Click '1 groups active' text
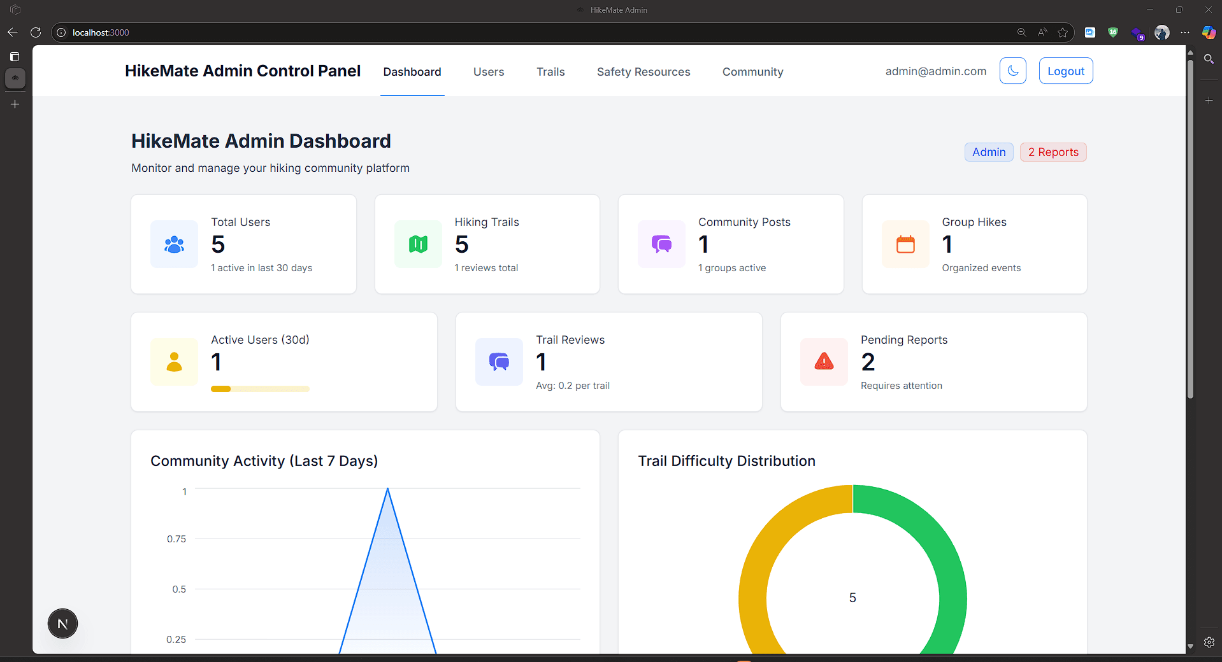Screen dimensions: 1222x662 [x=732, y=268]
